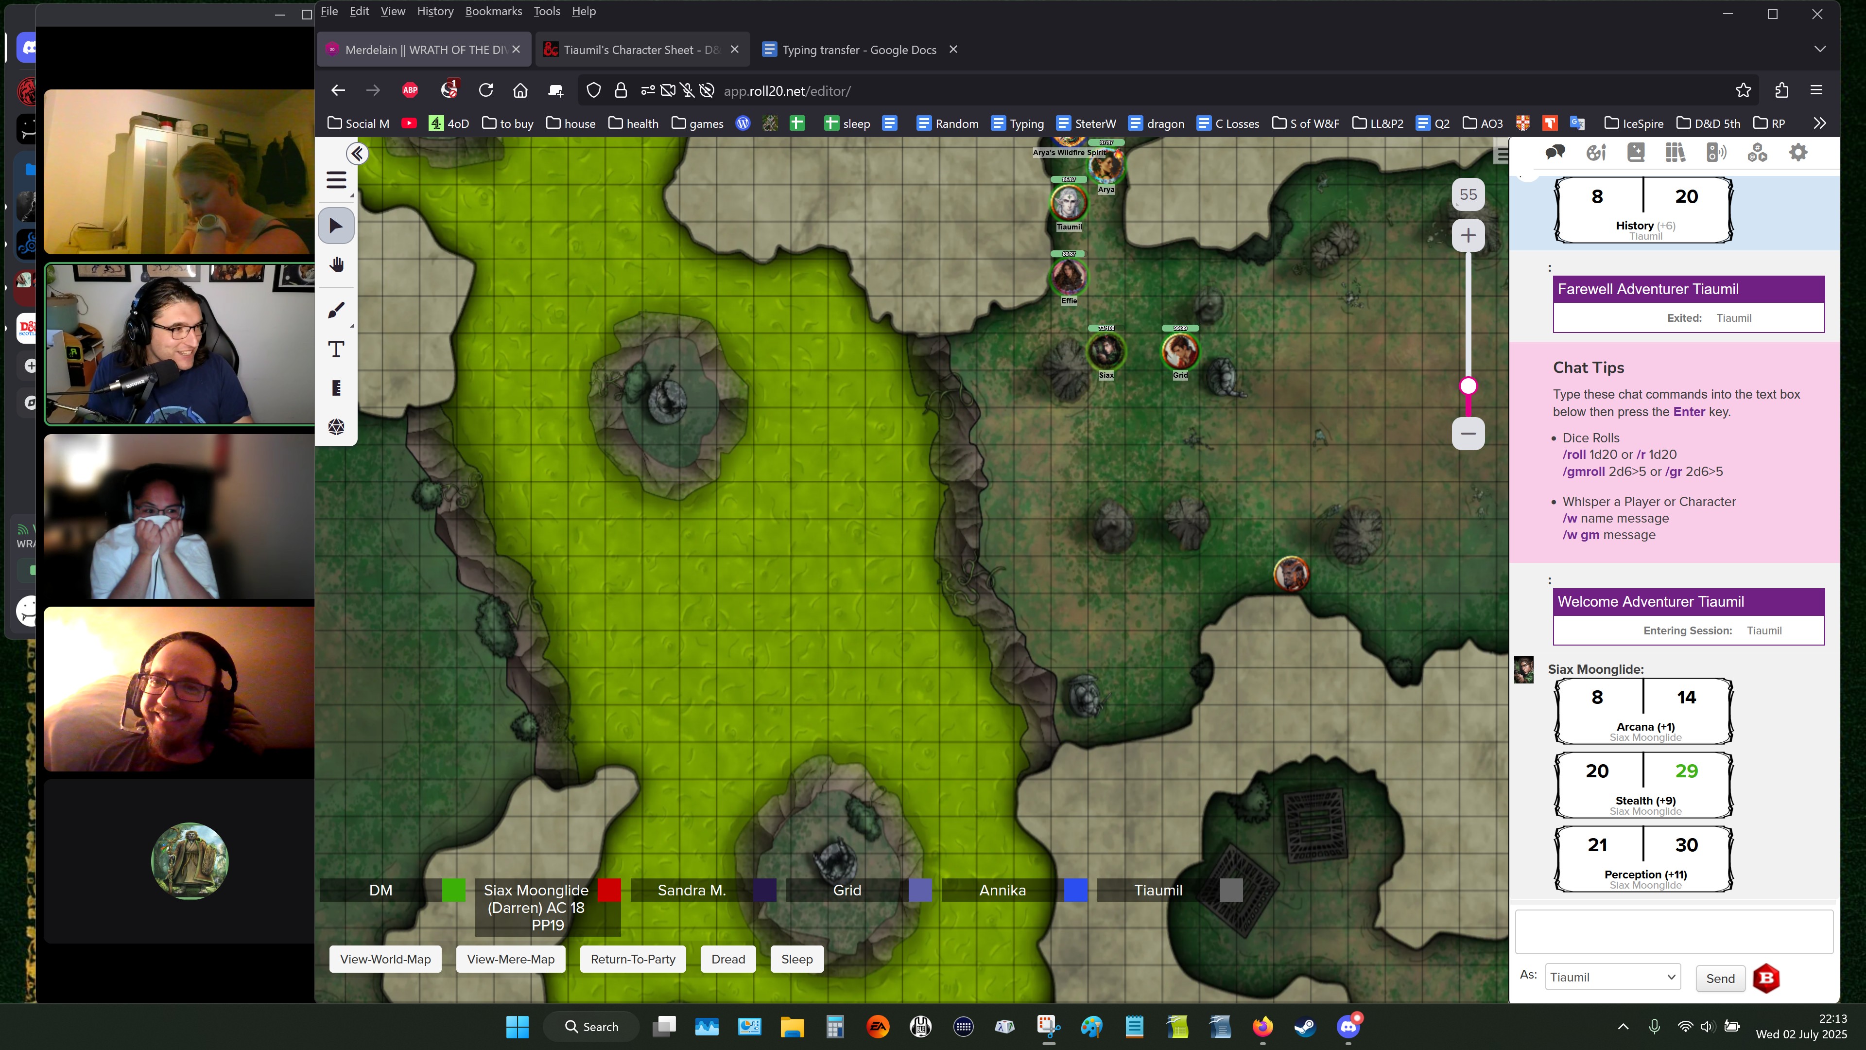The height and width of the screenshot is (1050, 1866).
Task: Click the map zoom slider handle
Action: coord(1469,386)
